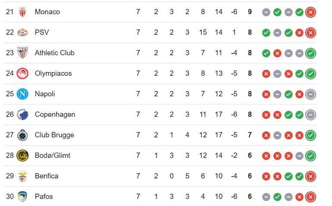Click Monaco's circled latest loss icon
The height and width of the screenshot is (206, 332).
(x=310, y=12)
